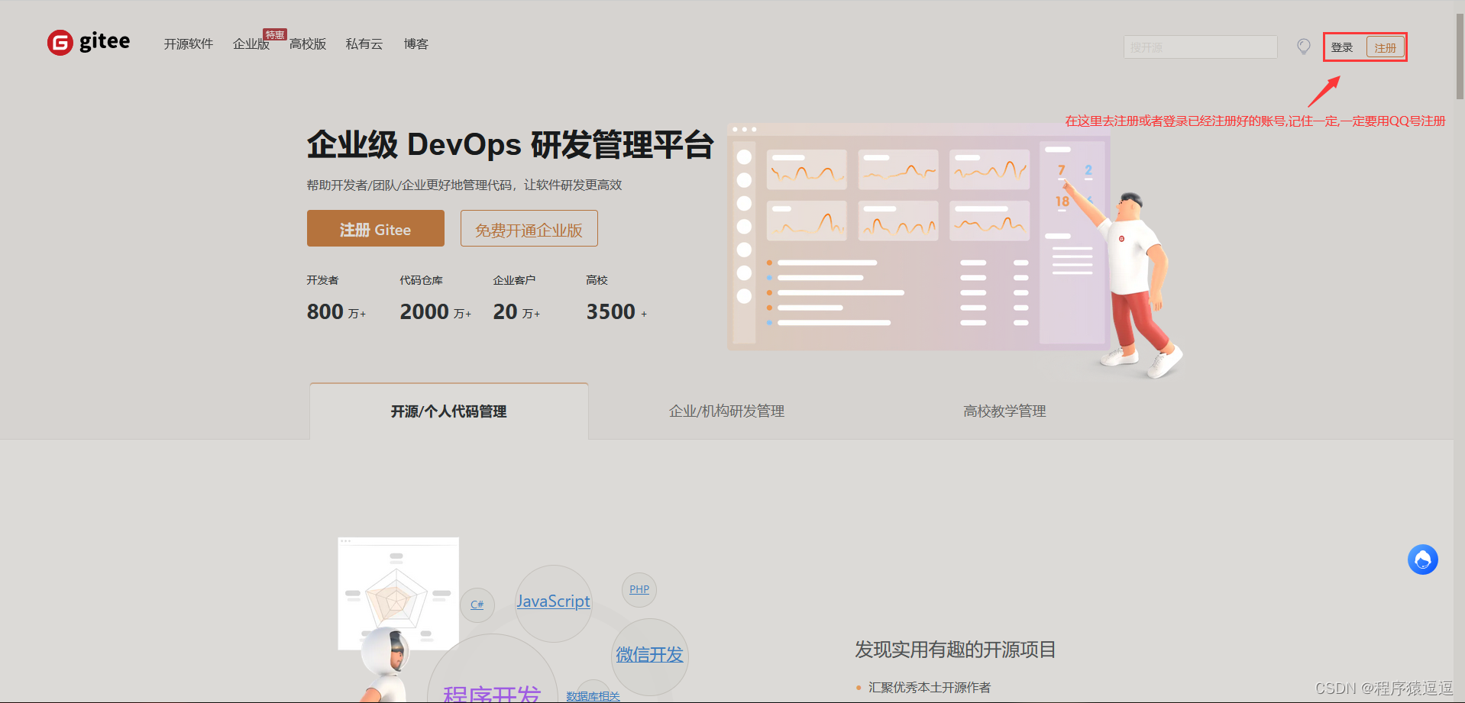Click the 2000 万+ repositories figure
1465x703 pixels.
pos(435,311)
